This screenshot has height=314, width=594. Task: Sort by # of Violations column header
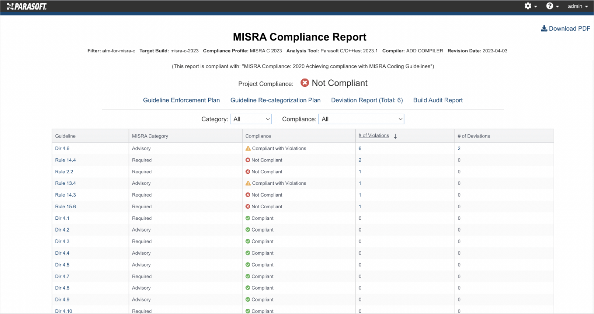tap(373, 136)
